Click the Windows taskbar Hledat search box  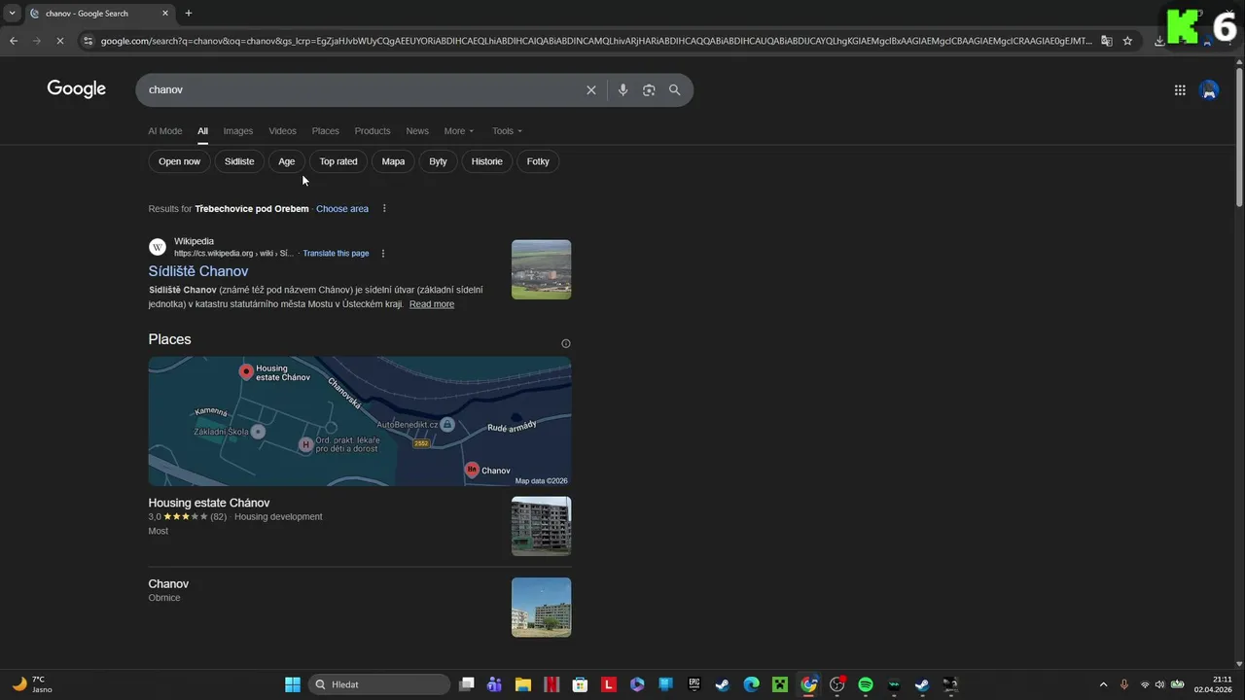click(x=379, y=684)
